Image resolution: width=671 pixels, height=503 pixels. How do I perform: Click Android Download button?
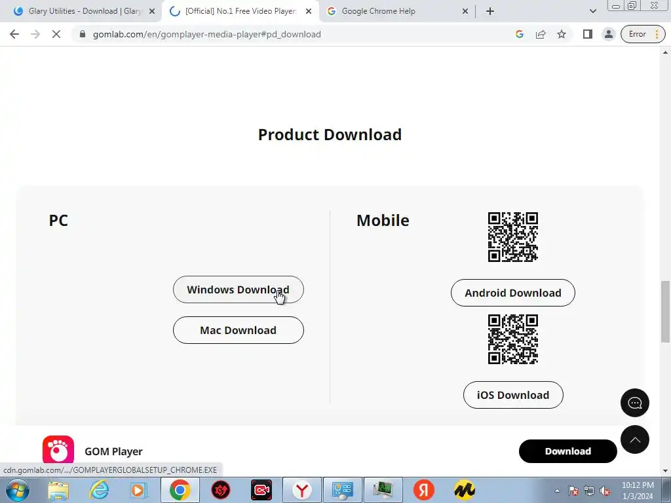click(x=512, y=293)
